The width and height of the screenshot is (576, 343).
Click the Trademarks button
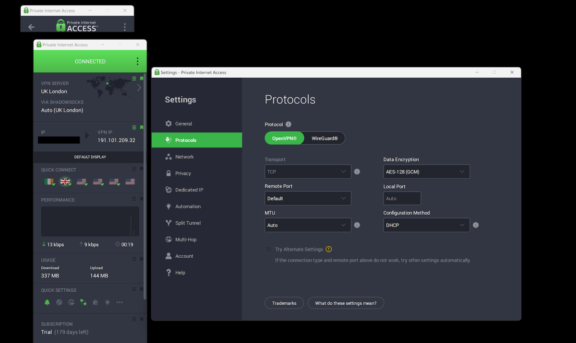click(x=284, y=303)
